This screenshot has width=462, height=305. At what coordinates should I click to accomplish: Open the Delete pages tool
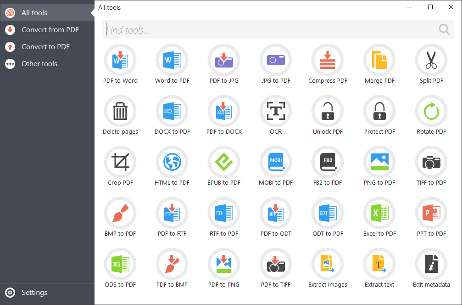coord(120,115)
